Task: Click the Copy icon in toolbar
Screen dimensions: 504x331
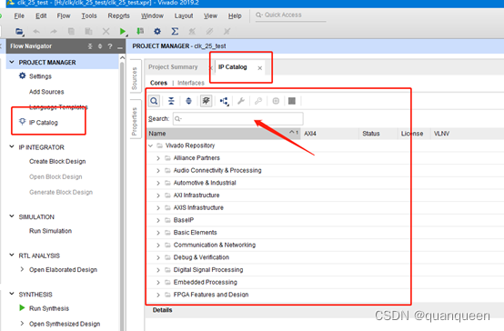Action: (71, 31)
